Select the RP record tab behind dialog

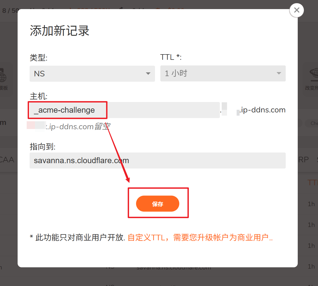tap(303, 160)
